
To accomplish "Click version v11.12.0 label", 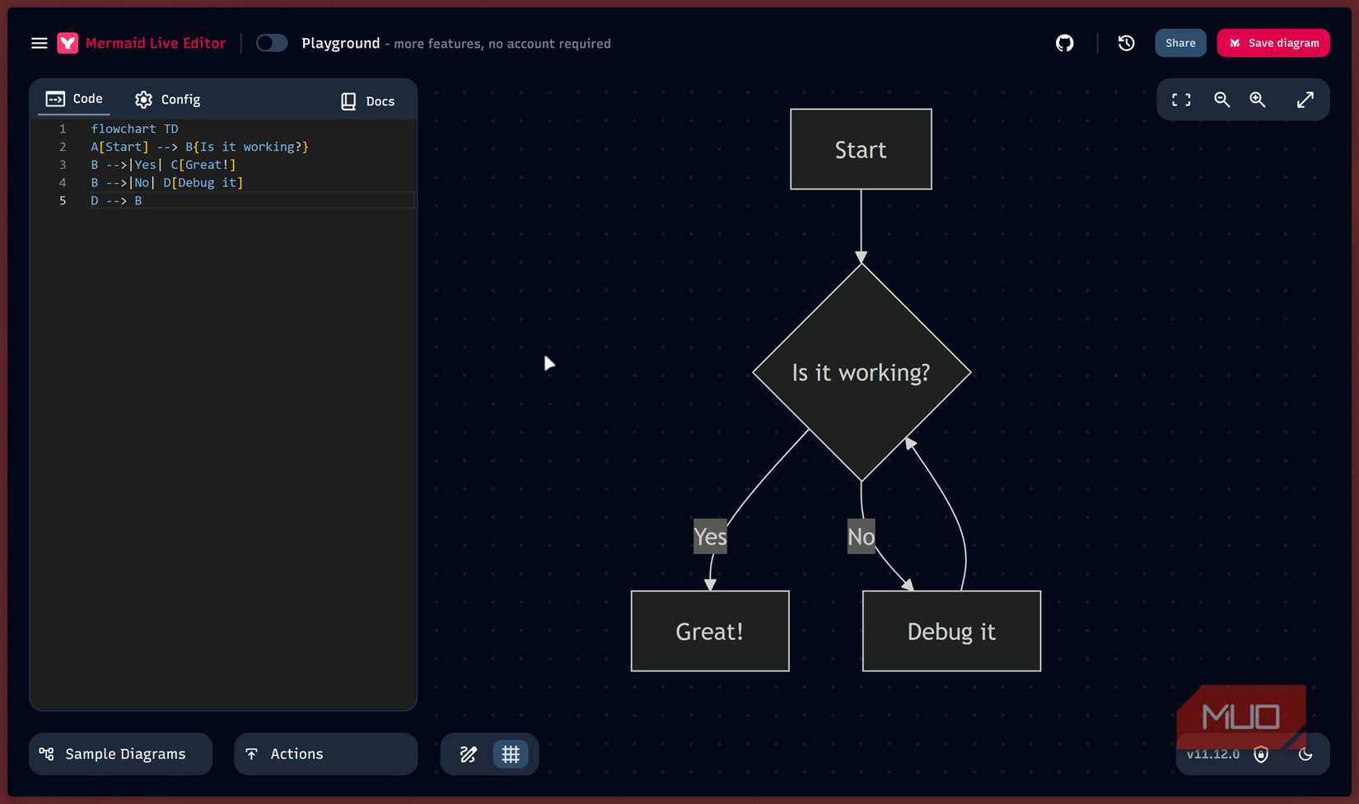I will tap(1212, 755).
